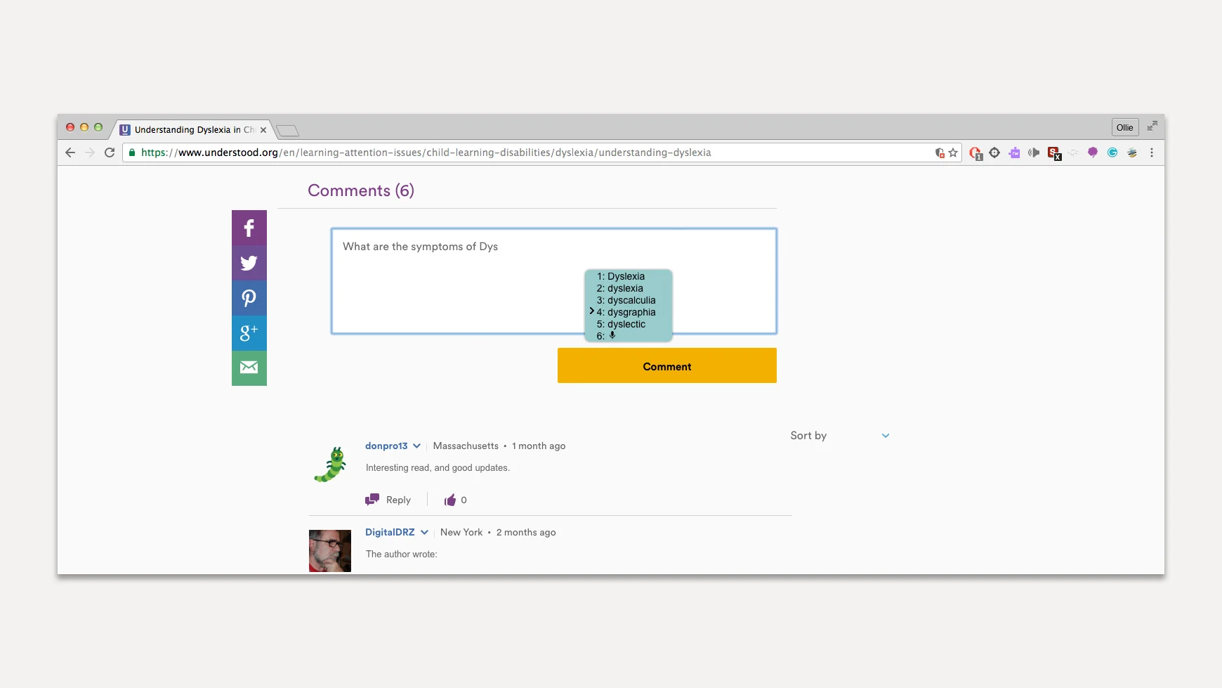Expand the donpro13 user menu chevron
The width and height of the screenshot is (1222, 688).
417,446
